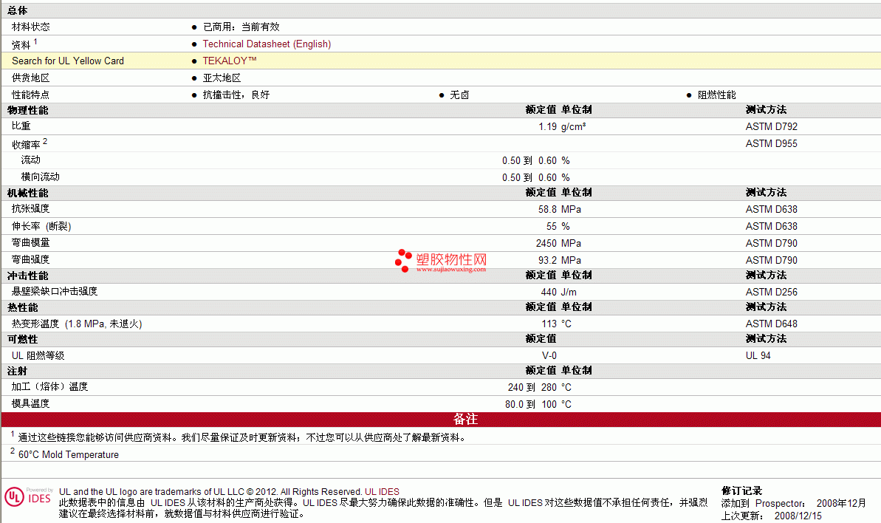
Task: Select the 总体 section header
Action: pyautogui.click(x=18, y=10)
